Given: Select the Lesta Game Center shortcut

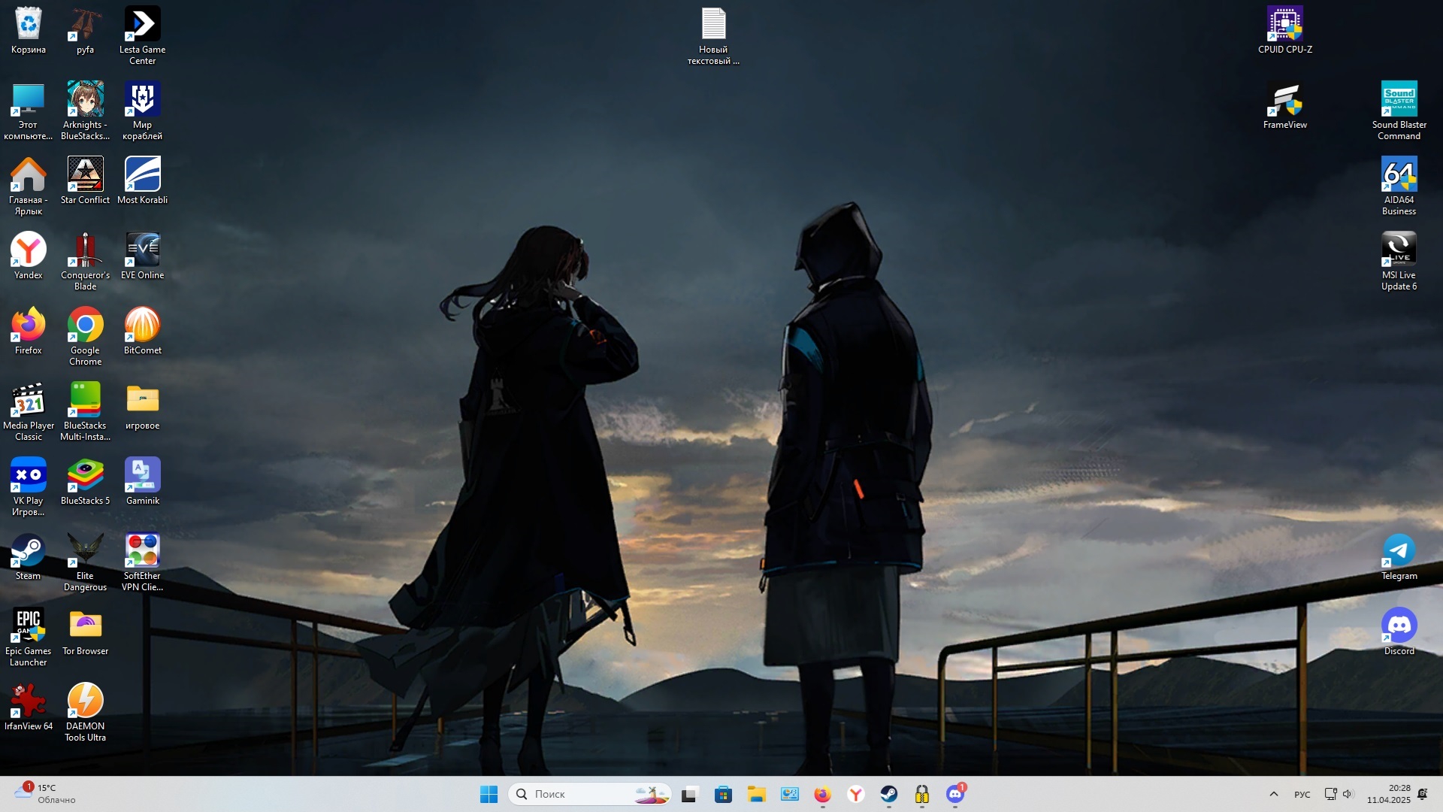Looking at the screenshot, I should tap(142, 36).
